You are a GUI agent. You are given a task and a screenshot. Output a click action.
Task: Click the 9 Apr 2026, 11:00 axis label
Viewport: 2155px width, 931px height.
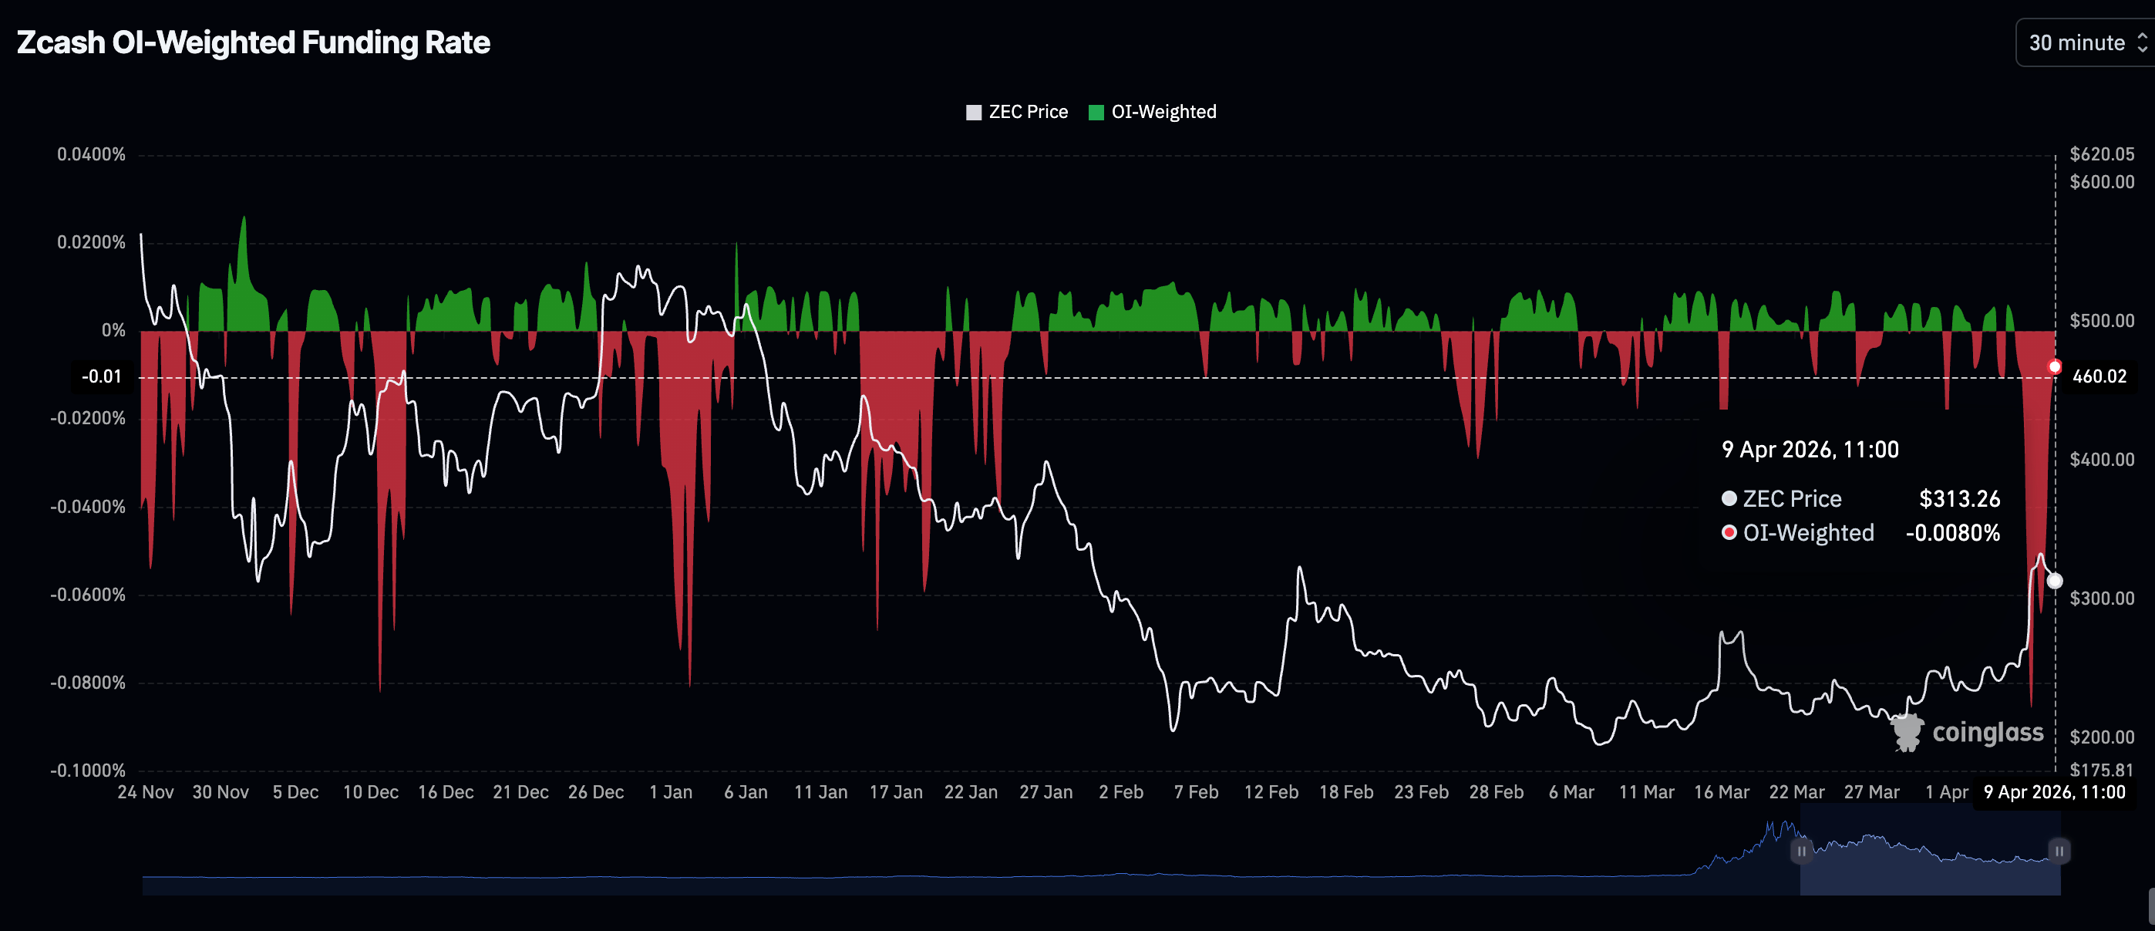2054,792
